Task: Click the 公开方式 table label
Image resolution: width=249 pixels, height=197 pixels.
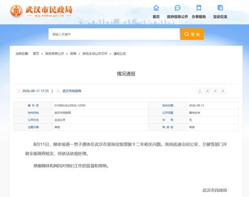Action: 33,120
